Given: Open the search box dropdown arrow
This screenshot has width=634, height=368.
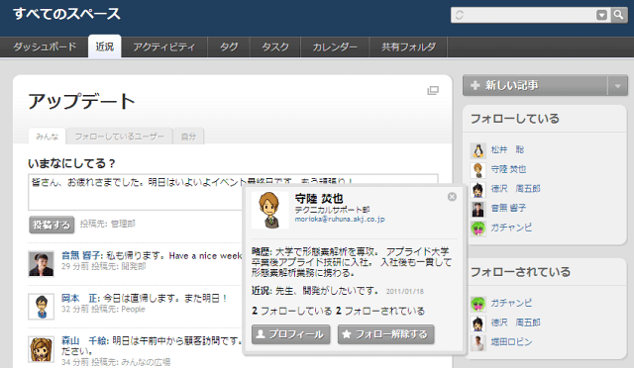Looking at the screenshot, I should 601,16.
